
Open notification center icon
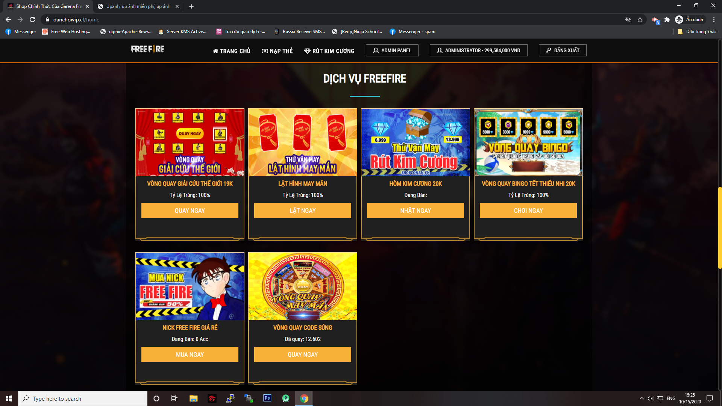coord(710,398)
